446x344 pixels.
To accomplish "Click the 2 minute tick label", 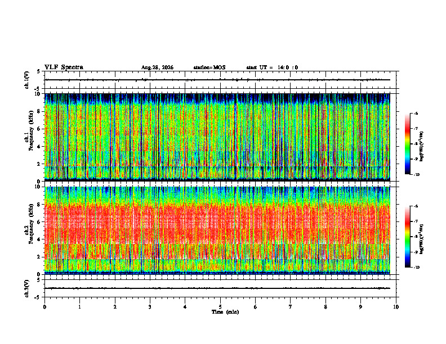I will [x=115, y=307].
